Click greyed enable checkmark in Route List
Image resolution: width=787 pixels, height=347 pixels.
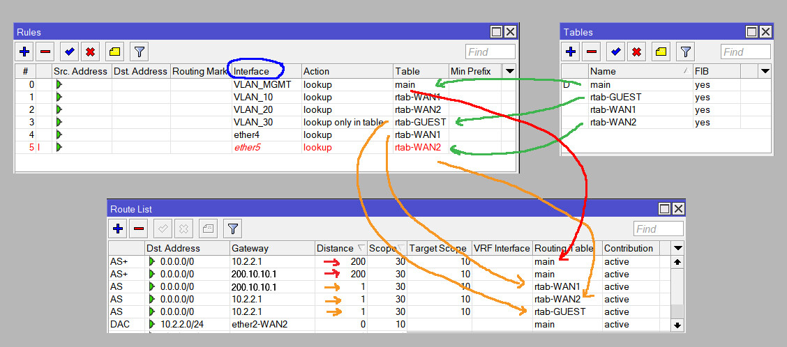(163, 229)
